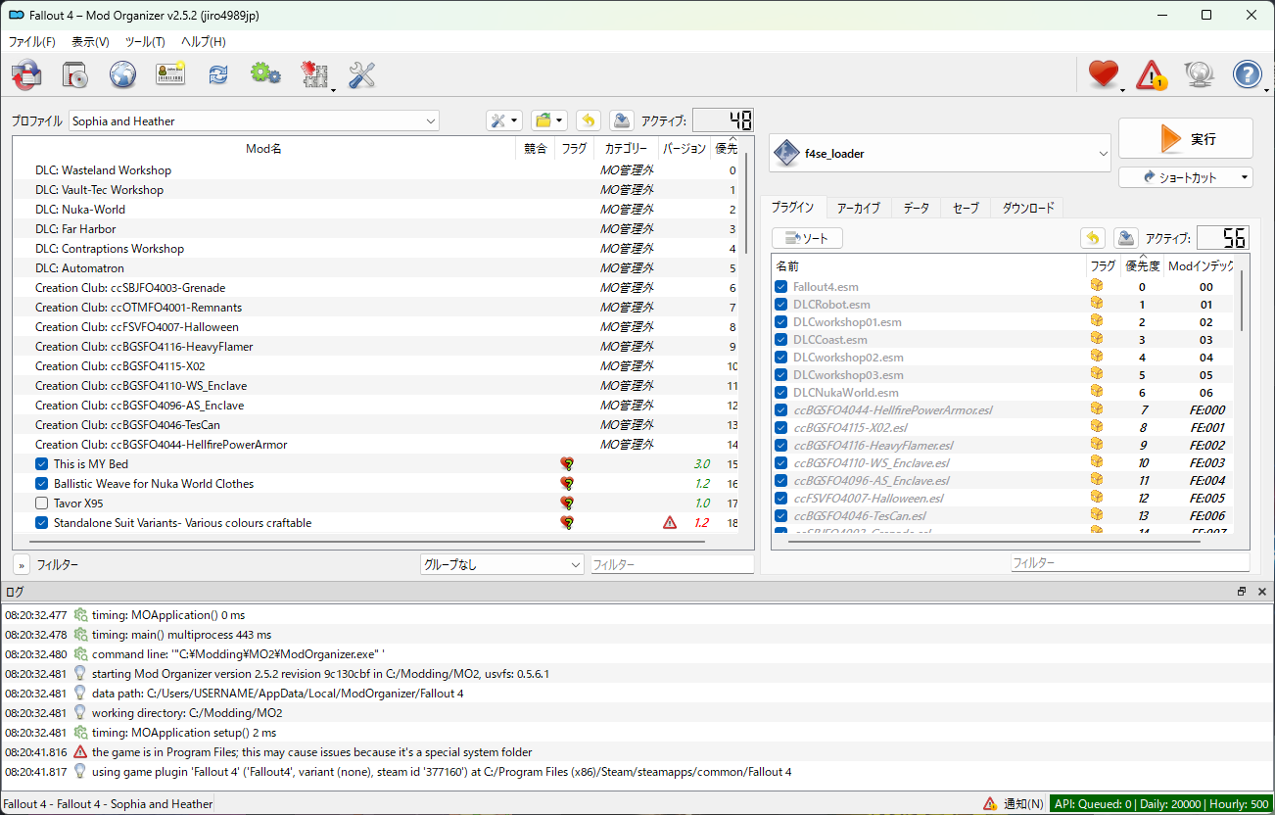Focus the plugin list フィルター text field
The width and height of the screenshot is (1275, 815).
1130,563
